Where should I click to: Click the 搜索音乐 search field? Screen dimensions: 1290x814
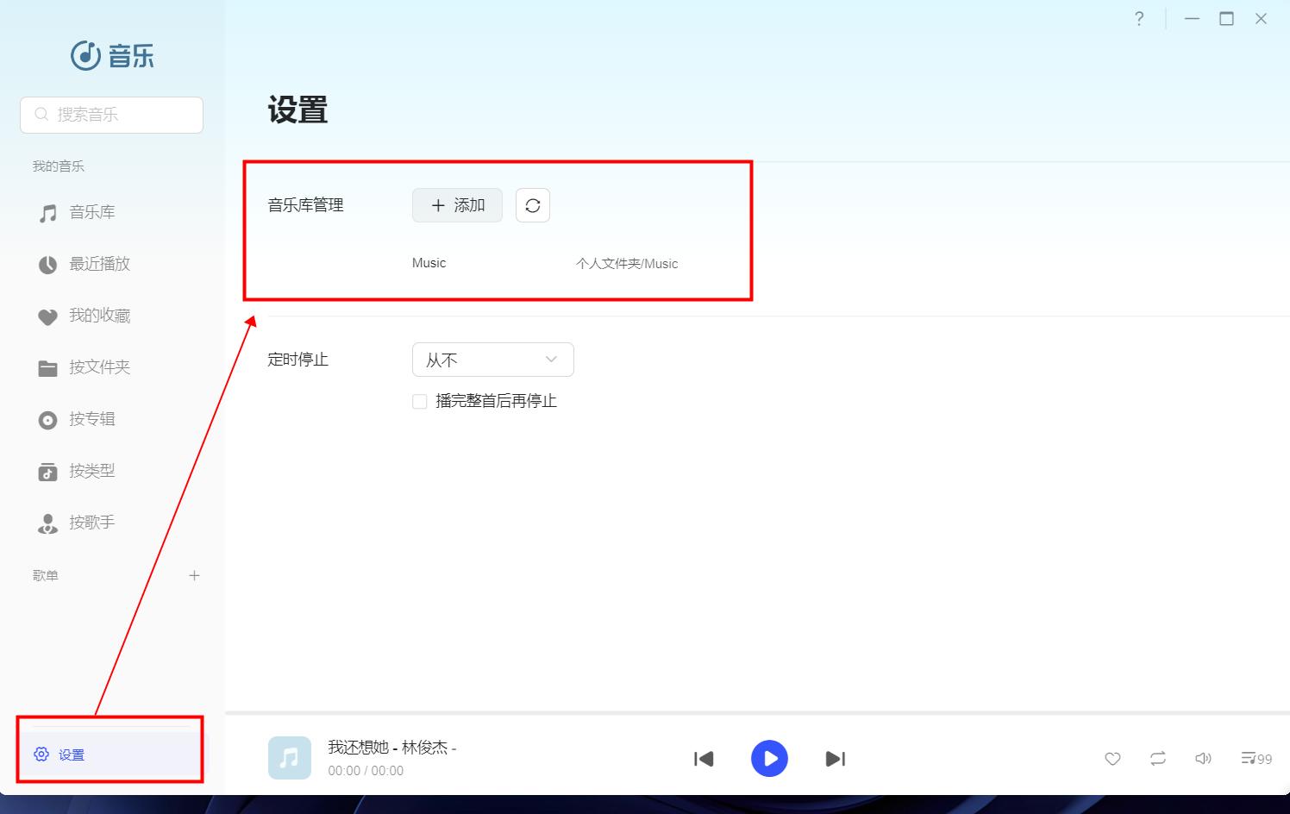pyautogui.click(x=111, y=115)
